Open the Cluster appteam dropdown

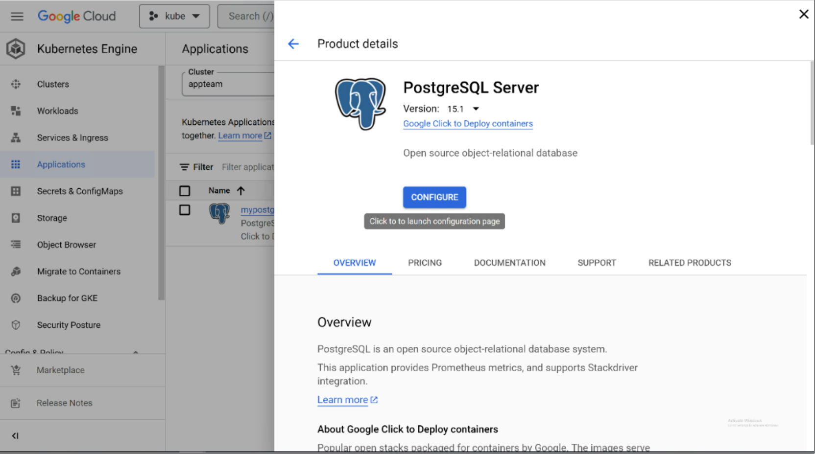(228, 84)
